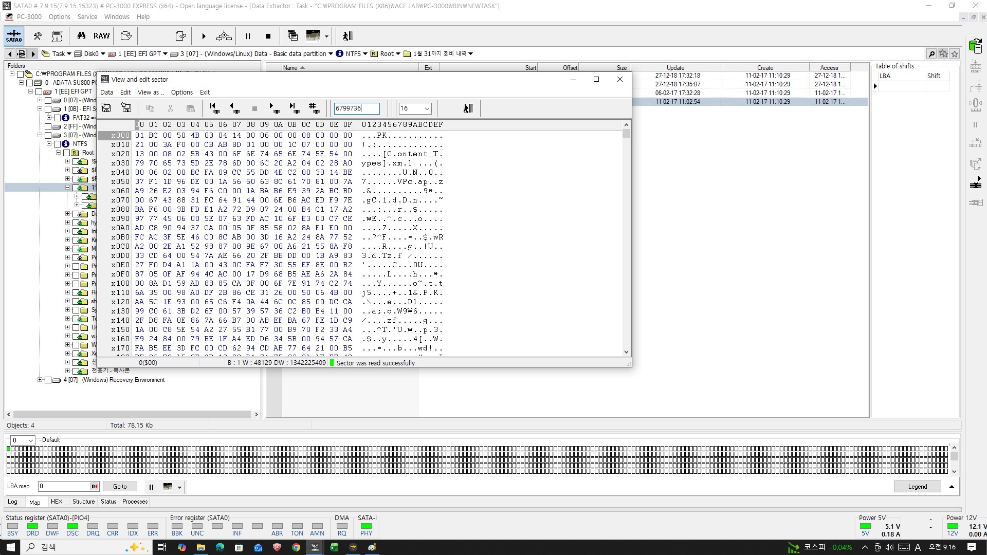Go to next sector in sector editor

[x=274, y=108]
